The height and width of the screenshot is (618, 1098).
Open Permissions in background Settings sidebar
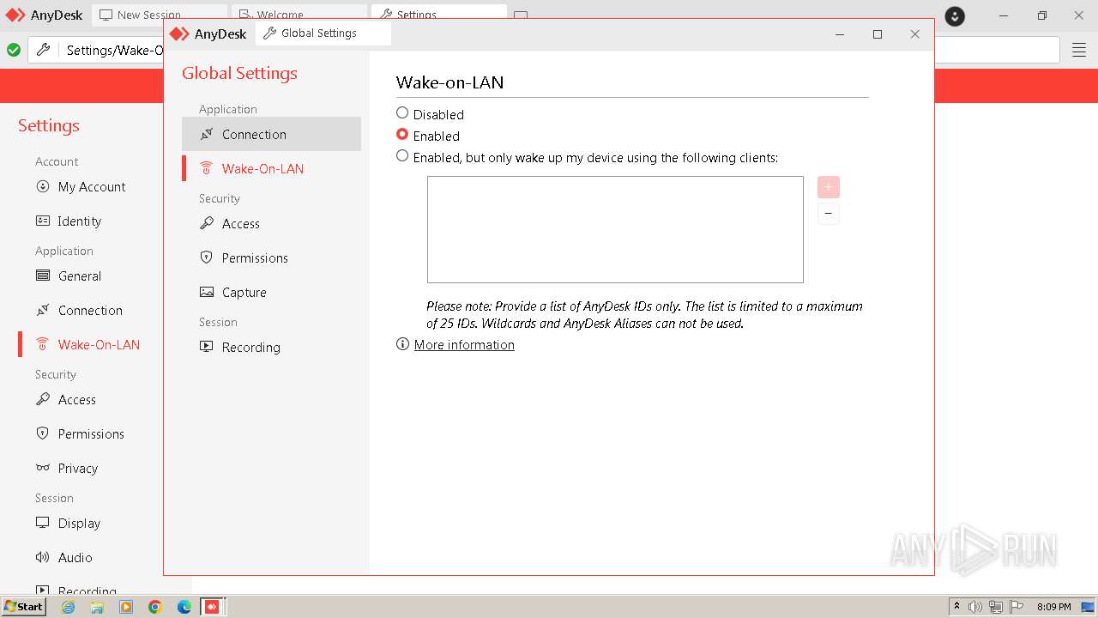(91, 433)
